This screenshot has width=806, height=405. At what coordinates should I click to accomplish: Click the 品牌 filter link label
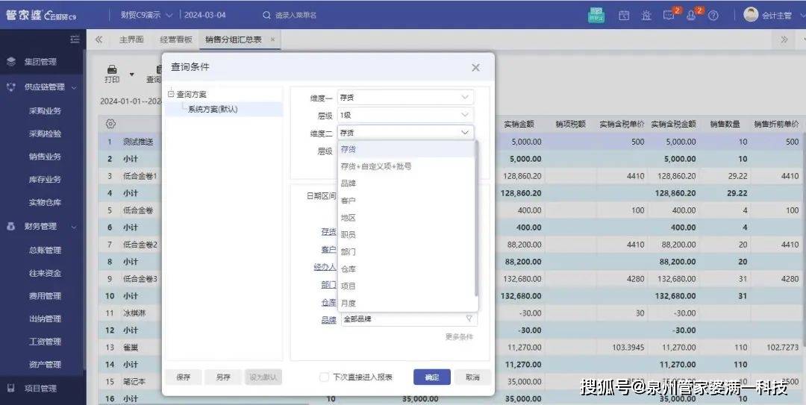pos(329,319)
